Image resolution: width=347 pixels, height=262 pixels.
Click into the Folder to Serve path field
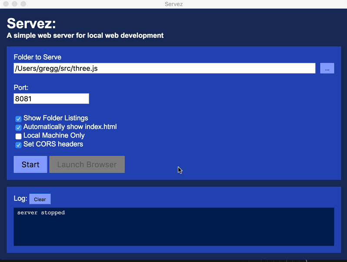point(164,68)
